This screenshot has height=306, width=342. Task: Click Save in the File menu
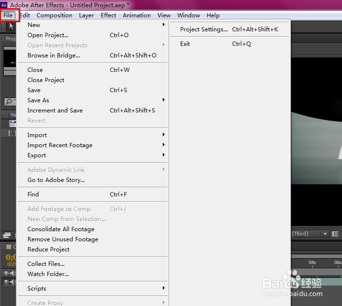coord(92,90)
